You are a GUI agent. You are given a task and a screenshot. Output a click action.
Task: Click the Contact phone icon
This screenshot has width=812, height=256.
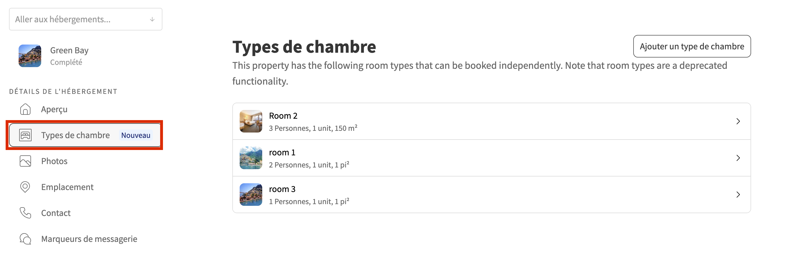point(25,213)
